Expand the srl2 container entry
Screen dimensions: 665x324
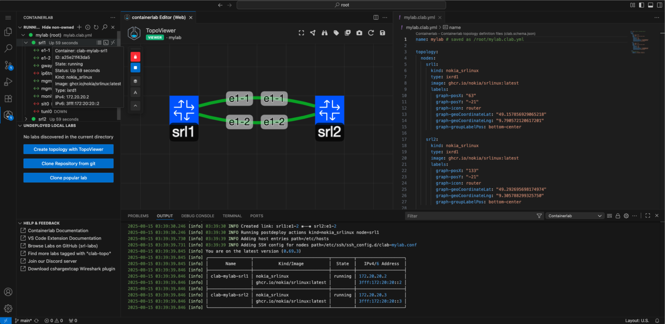(x=26, y=119)
